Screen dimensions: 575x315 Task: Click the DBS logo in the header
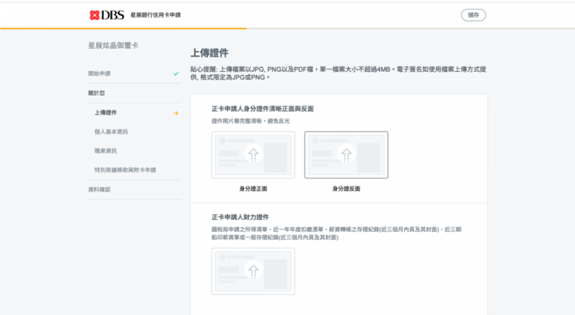pos(107,15)
